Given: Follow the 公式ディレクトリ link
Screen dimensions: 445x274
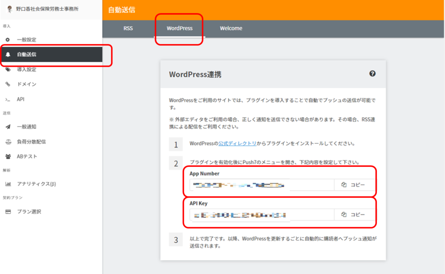Looking at the screenshot, I should pos(237,144).
